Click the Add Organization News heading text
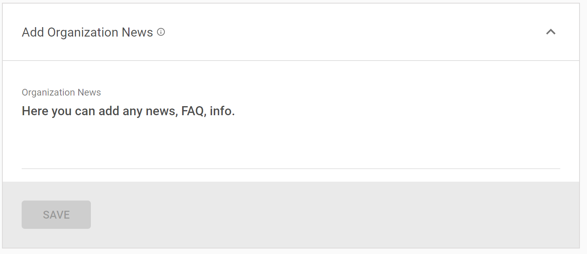Viewport: 587px width, 254px height. [x=87, y=32]
